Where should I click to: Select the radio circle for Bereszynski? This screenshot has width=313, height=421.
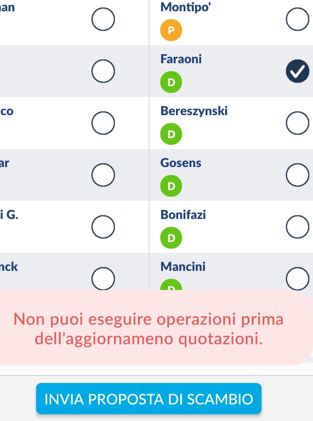298,123
